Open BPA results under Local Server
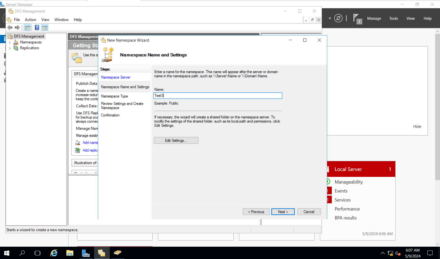The image size is (440, 259). (346, 218)
